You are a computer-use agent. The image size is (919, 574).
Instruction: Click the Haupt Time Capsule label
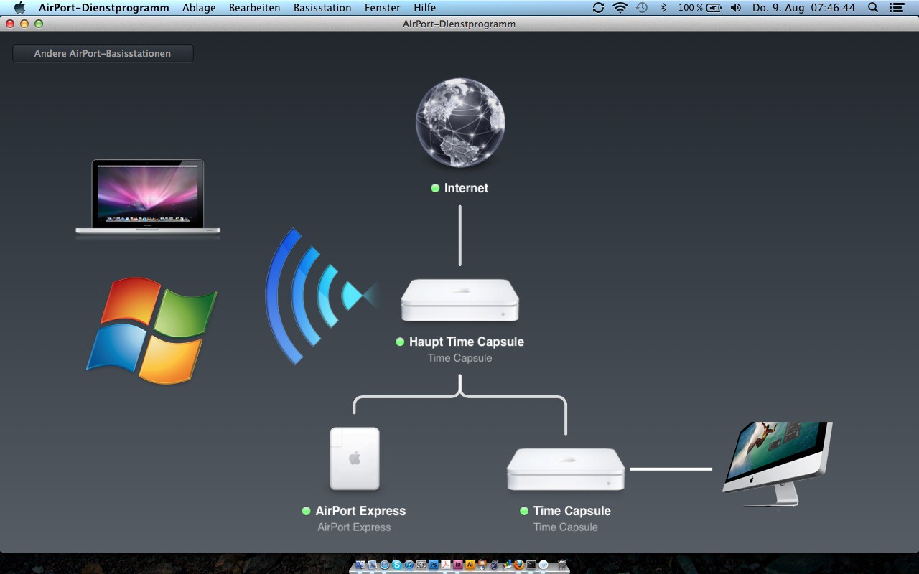(x=467, y=342)
